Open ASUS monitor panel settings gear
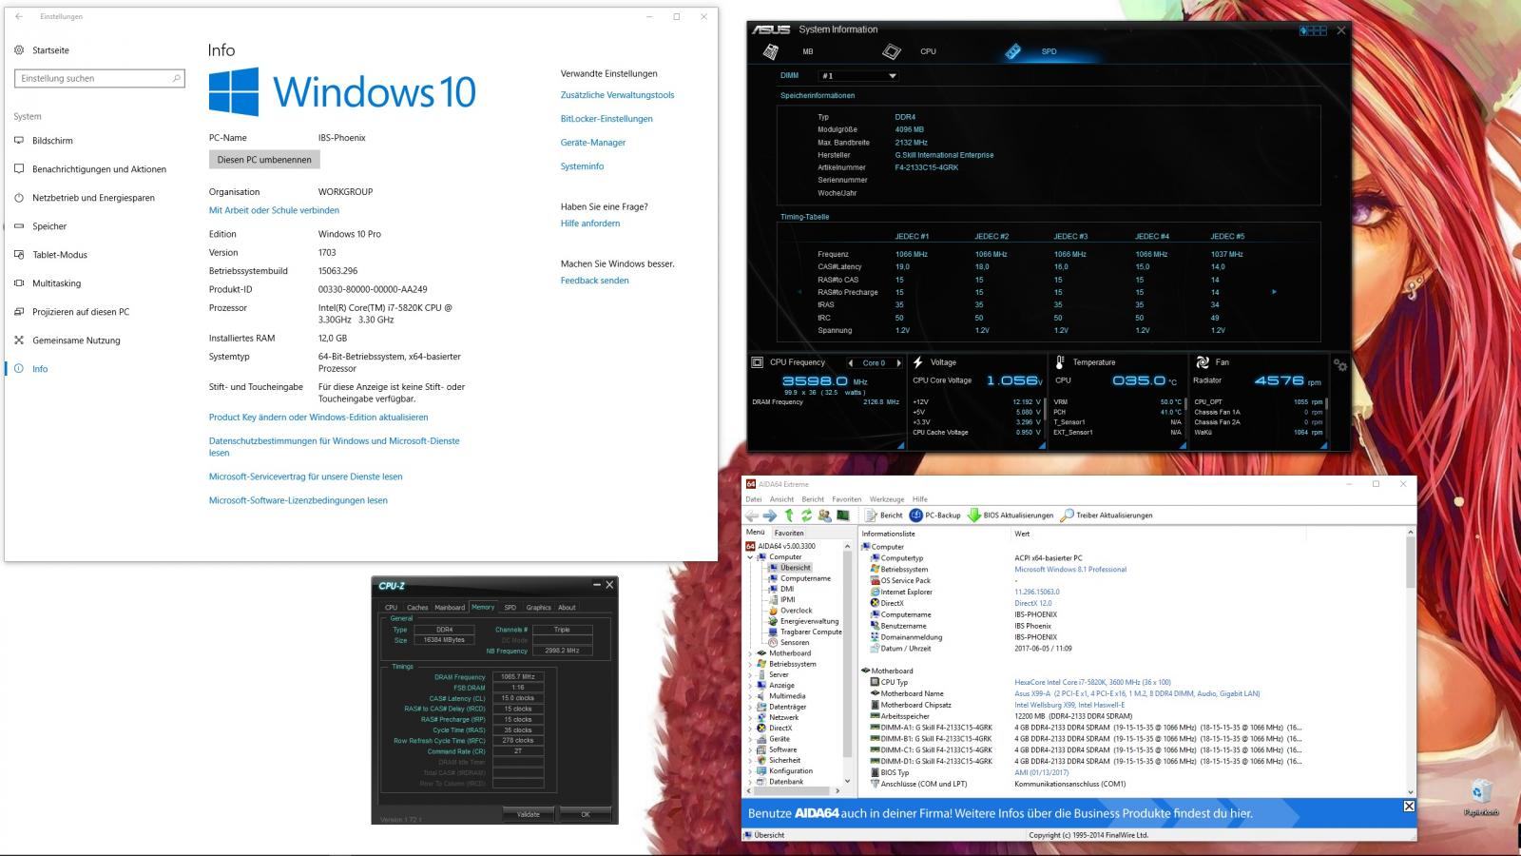1521x856 pixels. 1340,365
